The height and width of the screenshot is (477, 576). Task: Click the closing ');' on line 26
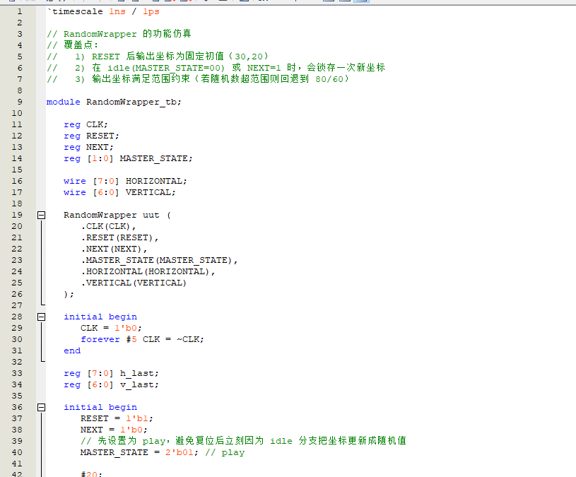point(69,295)
